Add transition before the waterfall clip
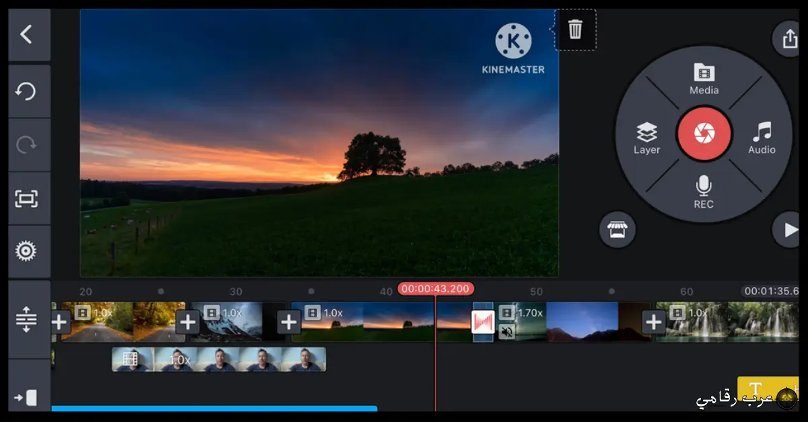This screenshot has width=808, height=422. (x=653, y=322)
